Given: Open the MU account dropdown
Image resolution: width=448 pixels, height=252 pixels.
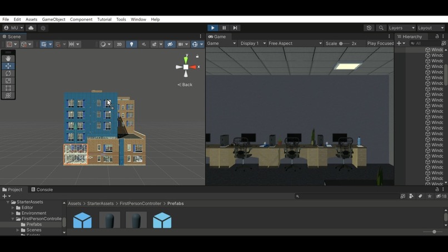Looking at the screenshot, I should [x=13, y=28].
